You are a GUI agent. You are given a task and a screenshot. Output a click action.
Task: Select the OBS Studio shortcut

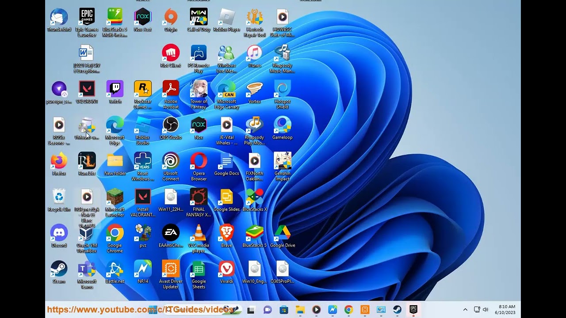tap(170, 128)
